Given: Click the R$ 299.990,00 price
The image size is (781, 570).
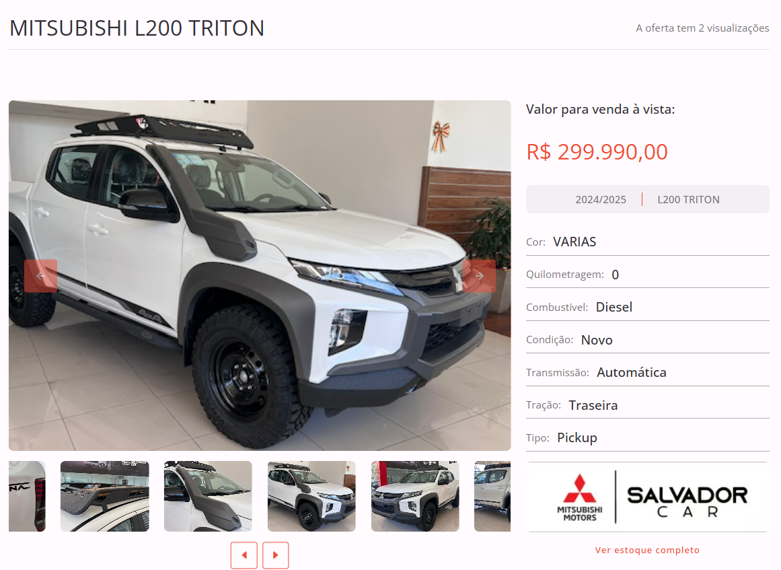Looking at the screenshot, I should click(x=597, y=152).
